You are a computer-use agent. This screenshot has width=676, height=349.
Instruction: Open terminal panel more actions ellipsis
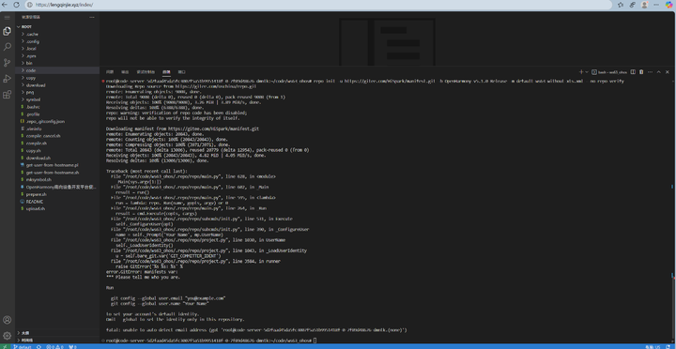click(650, 72)
